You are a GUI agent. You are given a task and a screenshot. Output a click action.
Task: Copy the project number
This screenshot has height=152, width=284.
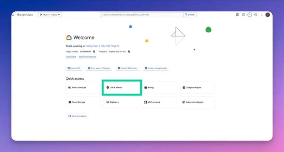pyautogui.click(x=94, y=52)
